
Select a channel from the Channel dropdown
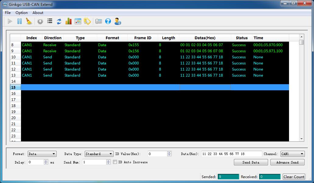pos(292,154)
